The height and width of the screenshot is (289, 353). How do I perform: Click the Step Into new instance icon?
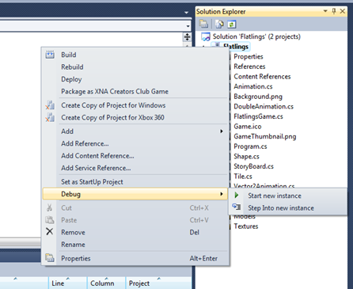pos(237,207)
